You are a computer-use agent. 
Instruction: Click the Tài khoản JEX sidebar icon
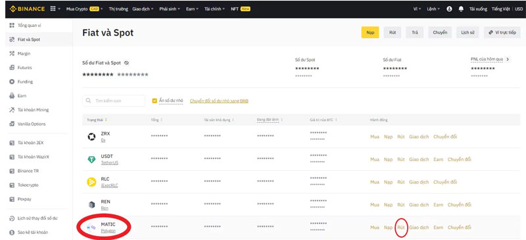point(12,143)
